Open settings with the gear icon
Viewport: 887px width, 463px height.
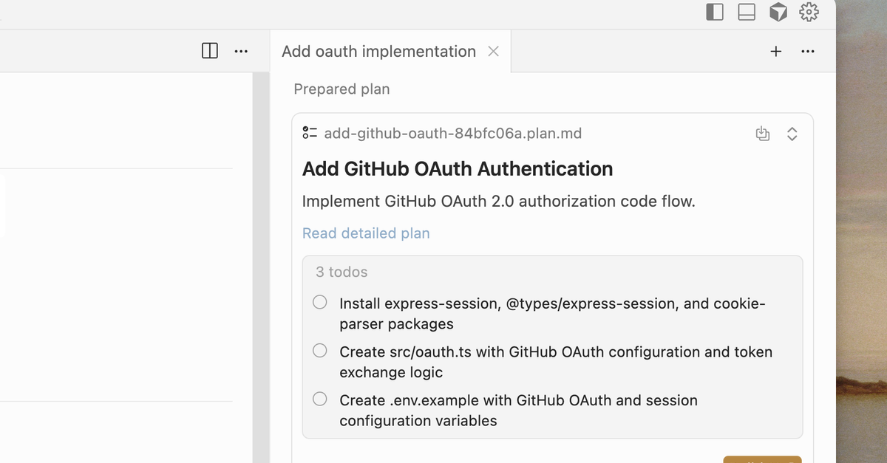pyautogui.click(x=809, y=12)
